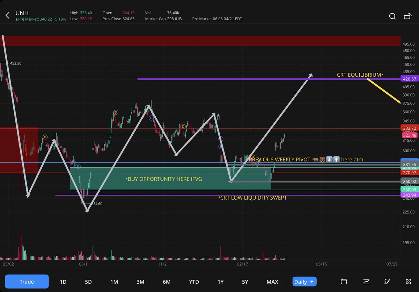
Task: Select the 1M range tab
Action: 114,282
